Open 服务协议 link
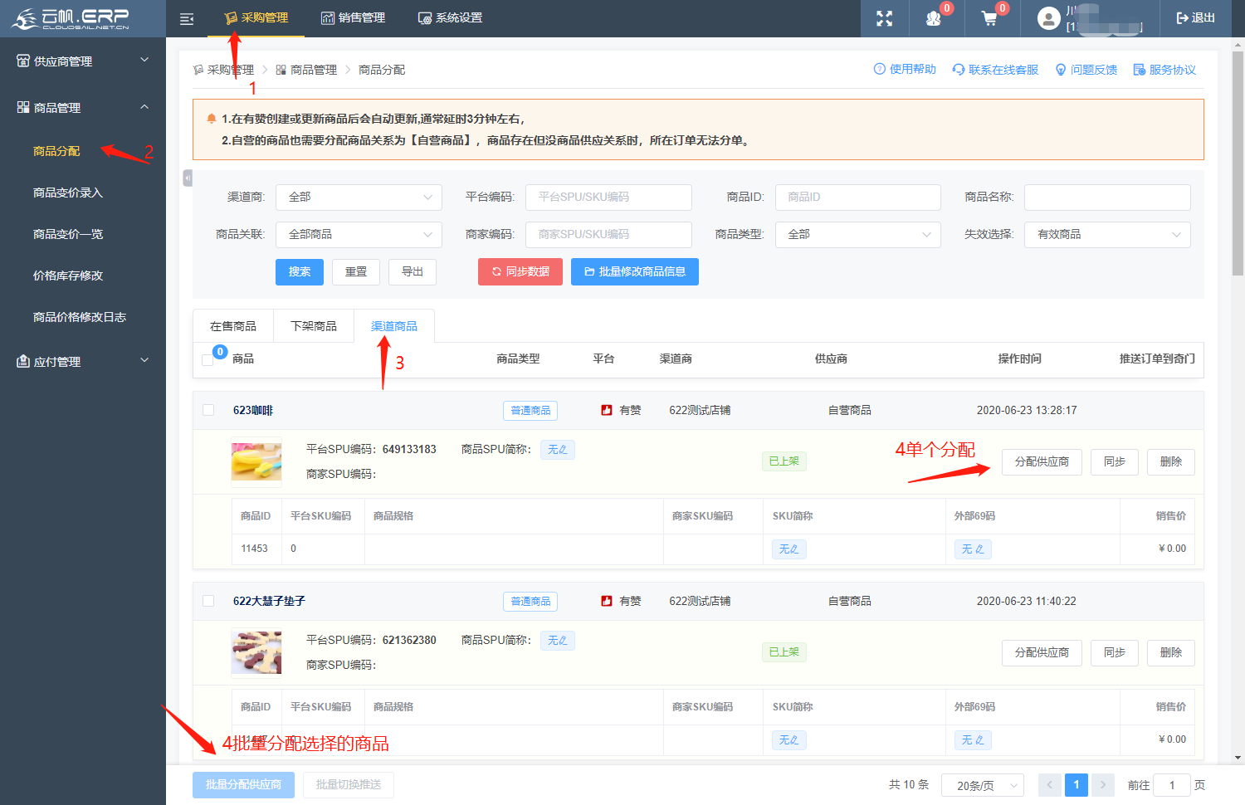 tap(1164, 70)
